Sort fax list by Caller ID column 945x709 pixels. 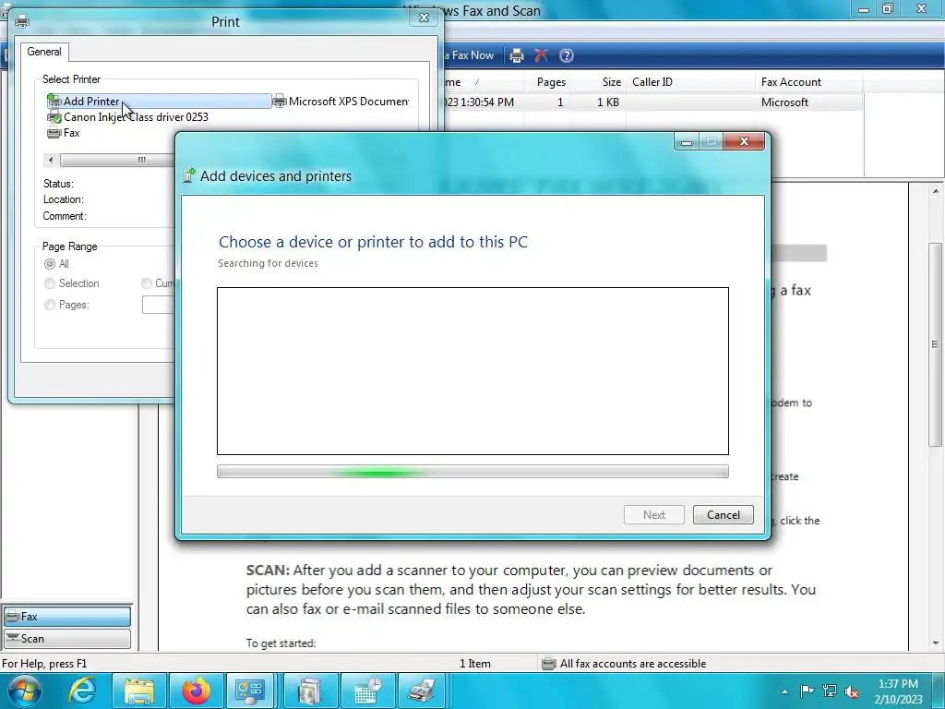click(690, 82)
